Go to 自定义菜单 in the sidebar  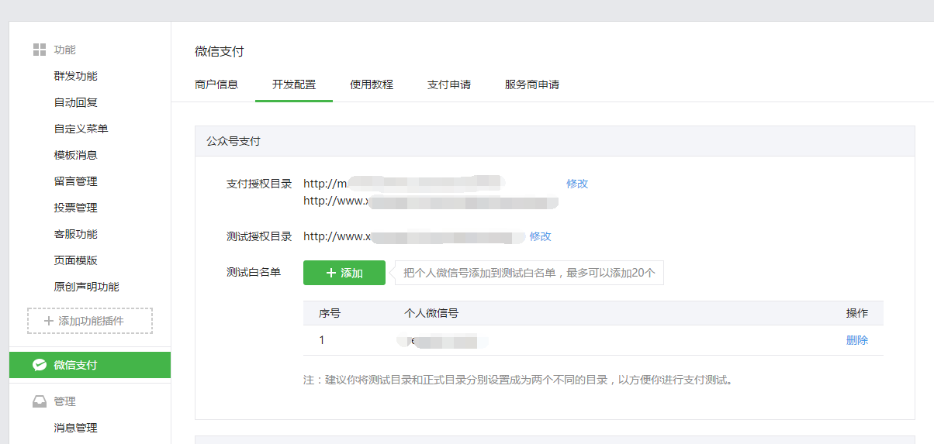[81, 129]
